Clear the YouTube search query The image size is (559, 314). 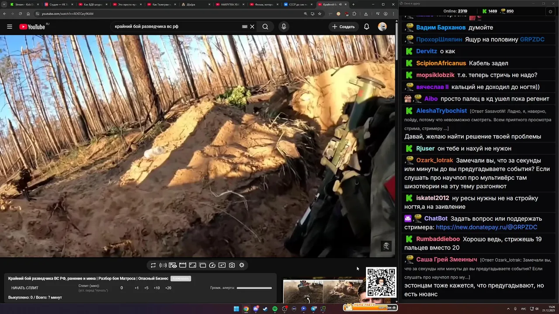(x=252, y=27)
